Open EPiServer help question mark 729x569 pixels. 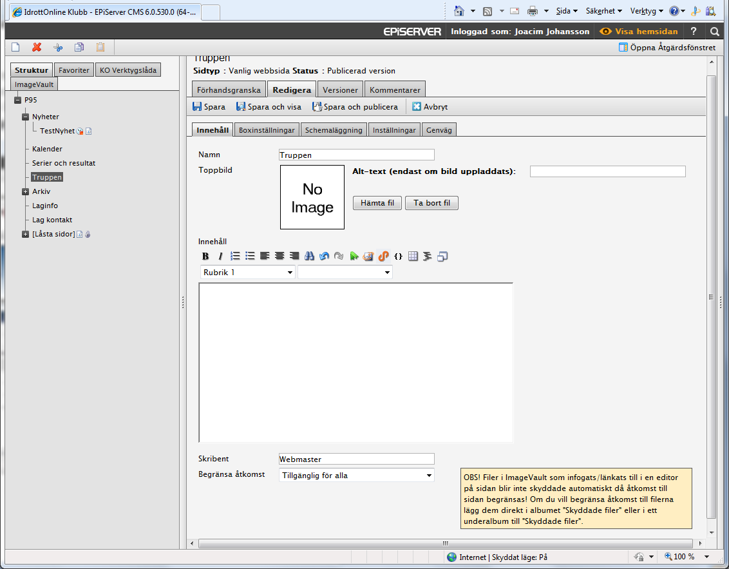tap(694, 31)
